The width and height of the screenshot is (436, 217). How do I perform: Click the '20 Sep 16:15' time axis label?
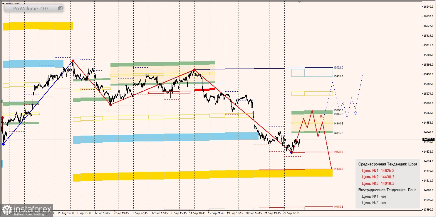point(254,213)
